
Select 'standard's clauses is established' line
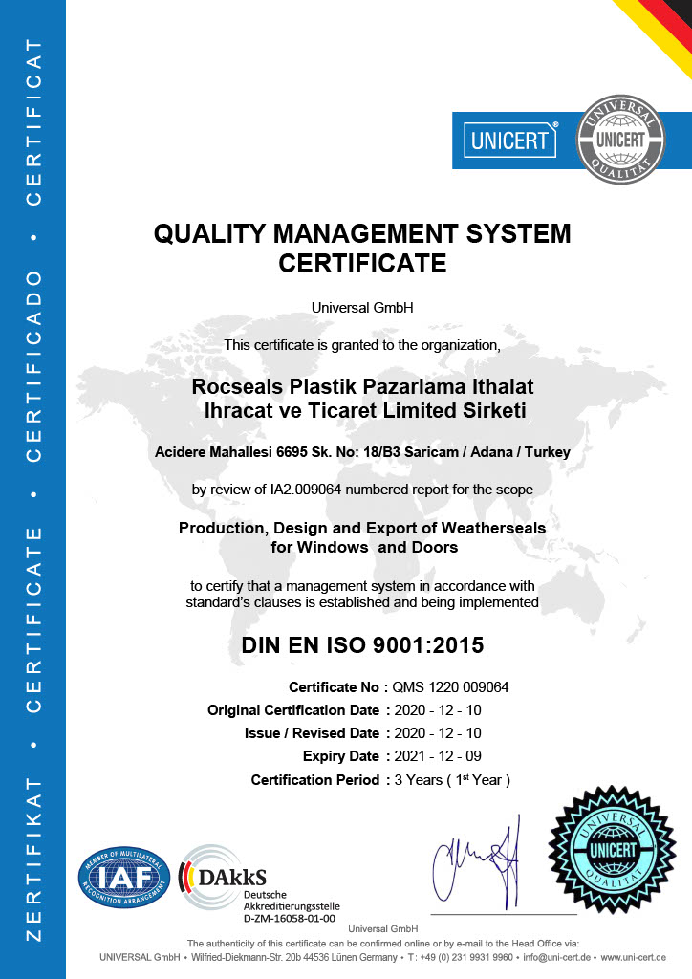pyautogui.click(x=362, y=602)
